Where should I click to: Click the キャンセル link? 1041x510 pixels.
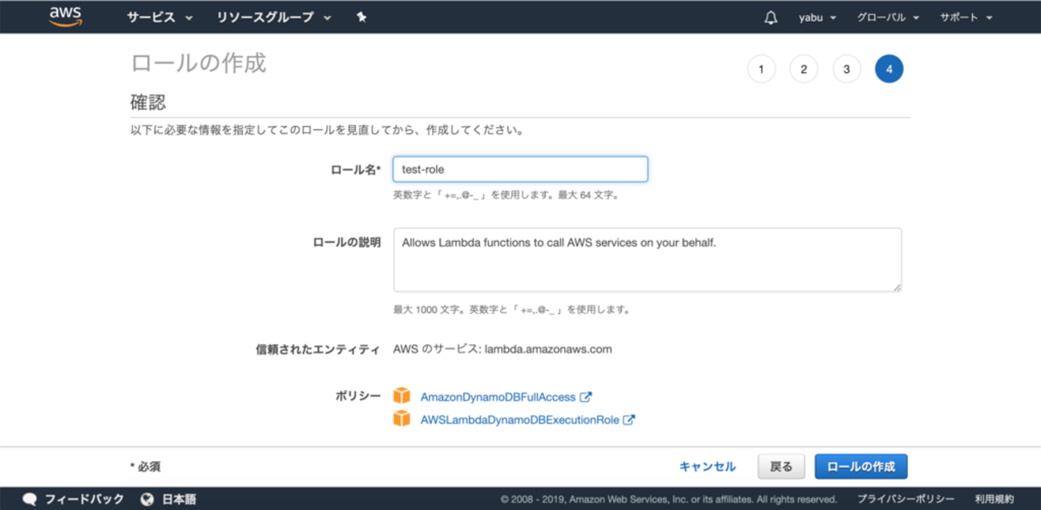click(707, 467)
